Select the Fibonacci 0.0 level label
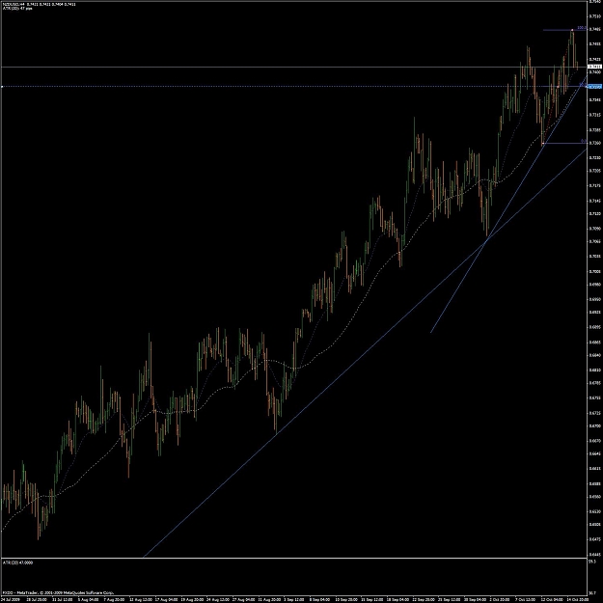 point(583,141)
